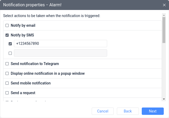Viewport: 169px width, 118px height.
Task: Uncheck the Notify by SMS checkbox
Action: 7,35
